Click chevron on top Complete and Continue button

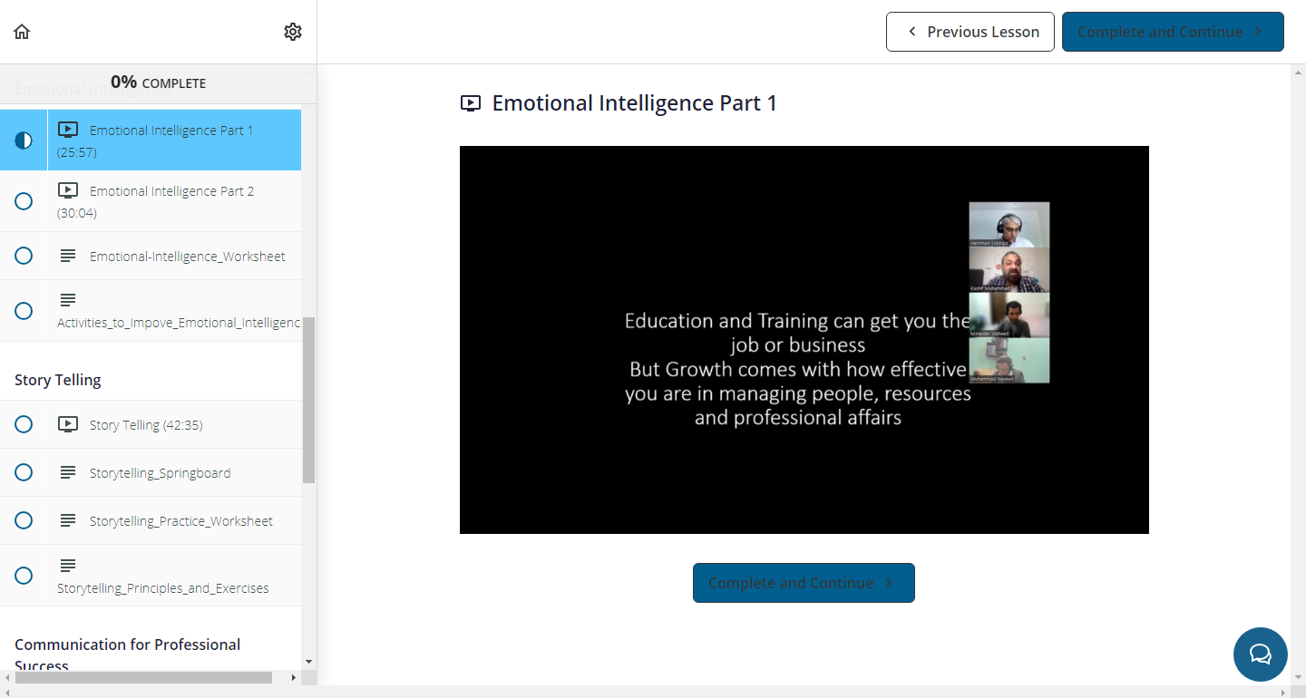[x=1258, y=32]
